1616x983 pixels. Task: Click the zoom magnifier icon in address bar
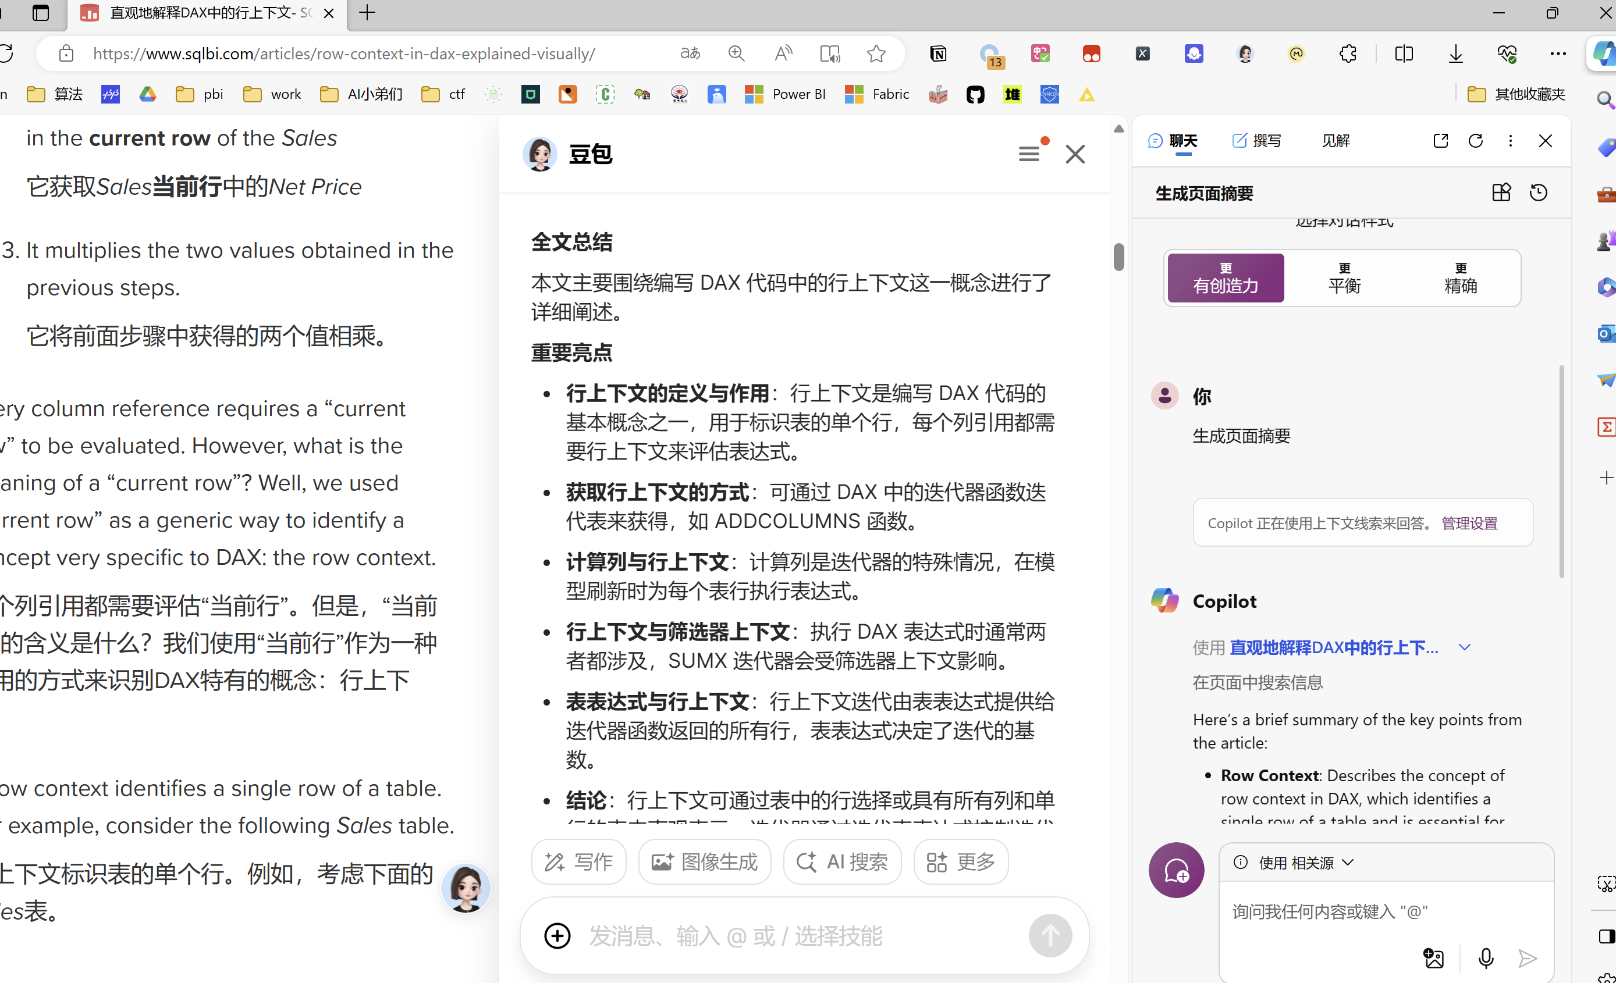click(x=737, y=53)
